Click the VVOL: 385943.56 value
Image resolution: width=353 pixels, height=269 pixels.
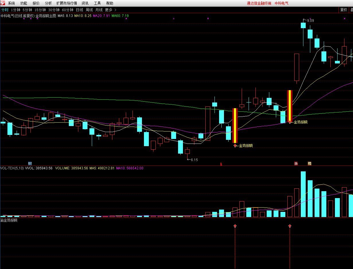[x=39, y=168]
